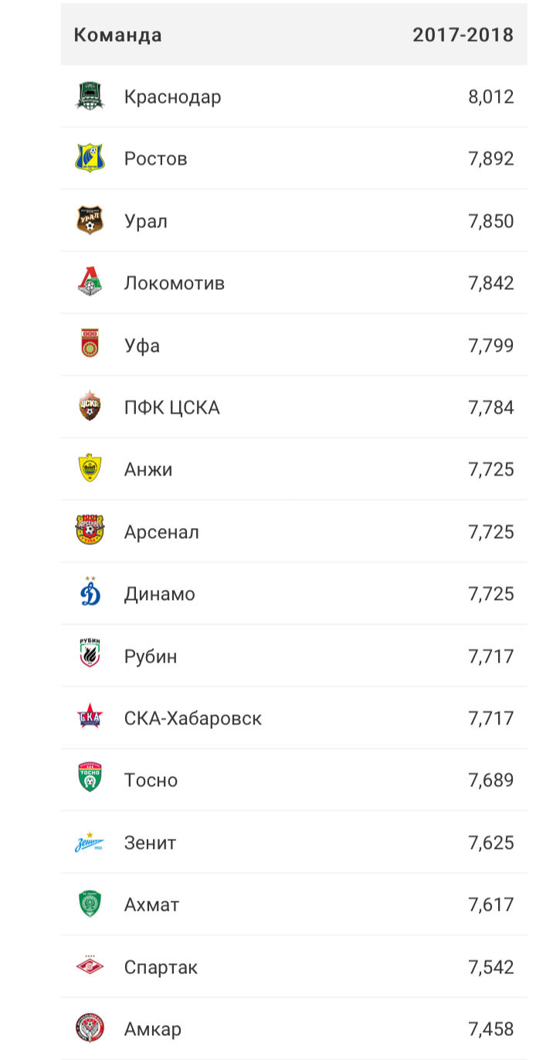The width and height of the screenshot is (553, 1060).
Task: Open the Тосно team link
Action: pos(151,780)
